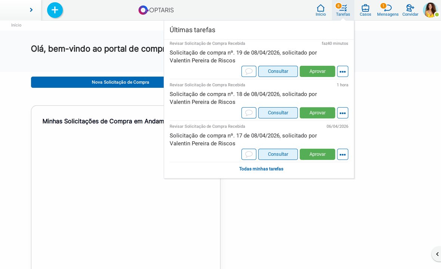Viewport: 441px width, 269px height.
Task: Expand the left sidebar chevron
Action: click(x=31, y=10)
